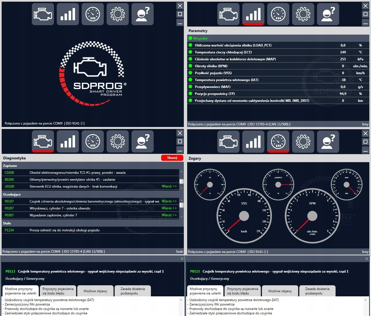The width and height of the screenshot is (371, 316).
Task: Click the "Saab" status bar entry in Diagnostyka
Action: tap(179, 252)
